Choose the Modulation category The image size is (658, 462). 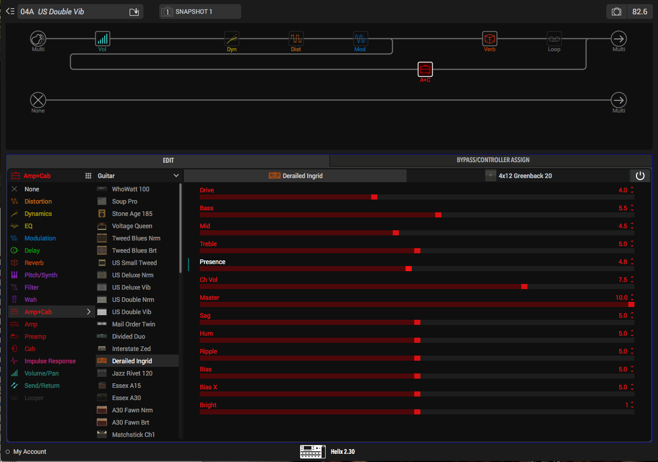[40, 238]
